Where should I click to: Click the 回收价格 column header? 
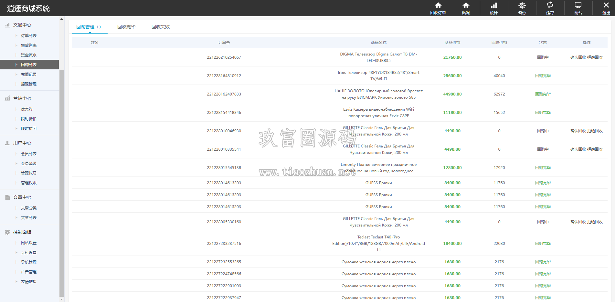(499, 42)
